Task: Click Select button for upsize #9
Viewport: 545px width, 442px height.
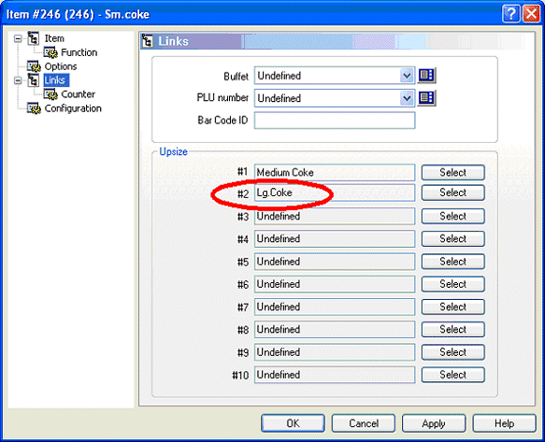Action: click(x=452, y=352)
